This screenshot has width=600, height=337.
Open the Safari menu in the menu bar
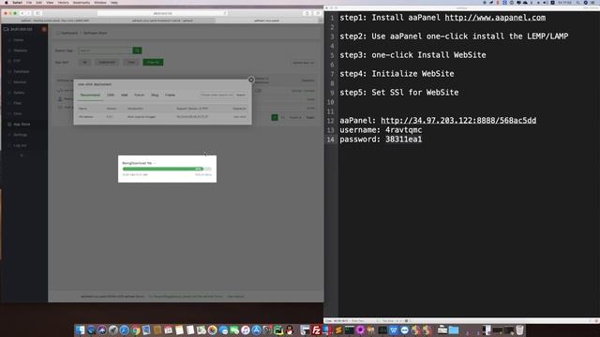(17, 3)
